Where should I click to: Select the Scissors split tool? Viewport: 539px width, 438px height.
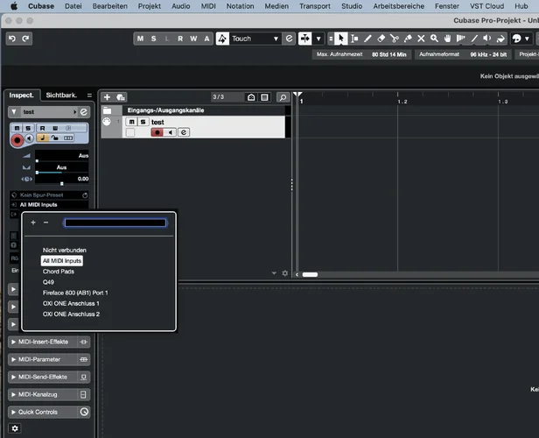pyautogui.click(x=394, y=39)
